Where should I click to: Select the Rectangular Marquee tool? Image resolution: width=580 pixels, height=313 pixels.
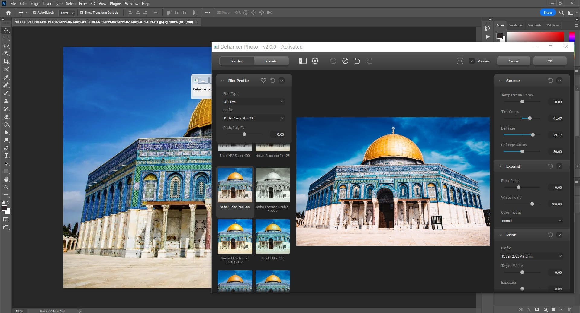[6, 38]
